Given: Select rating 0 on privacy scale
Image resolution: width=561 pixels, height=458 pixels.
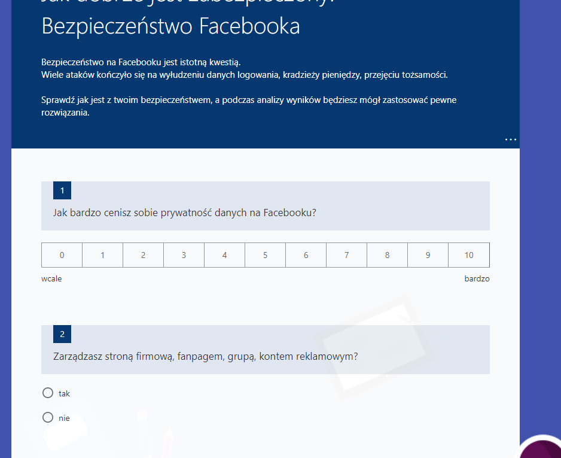Looking at the screenshot, I should point(62,255).
